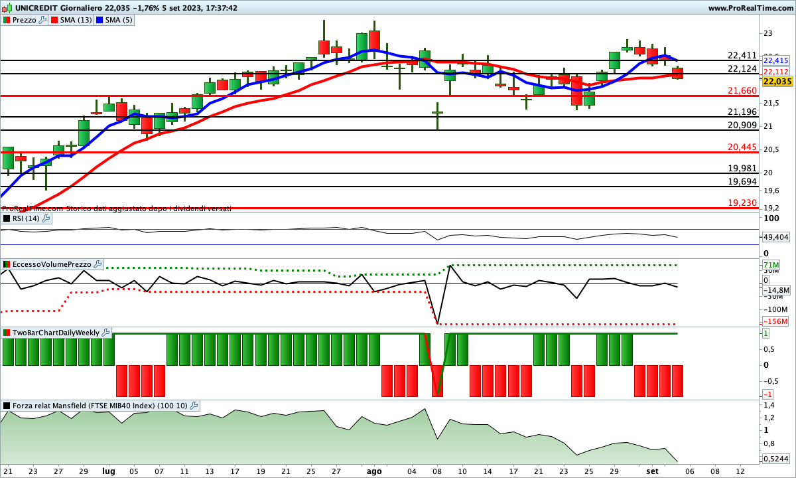Image resolution: width=796 pixels, height=478 pixels.
Task: Click the green 1 tag in TwoBarChart panel
Action: pos(765,333)
